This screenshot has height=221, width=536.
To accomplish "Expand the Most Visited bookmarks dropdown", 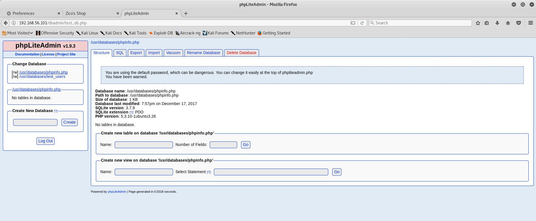I will [x=18, y=33].
